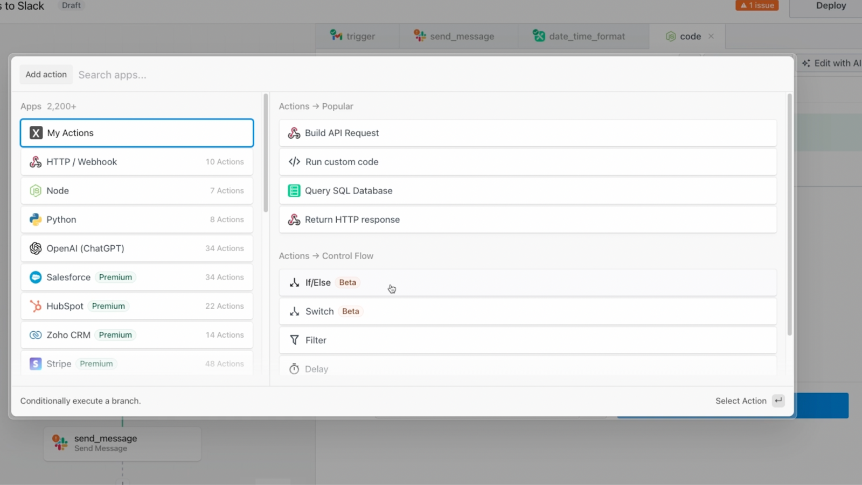Click the Select Action button
Screen dimensions: 862x485
pos(749,401)
